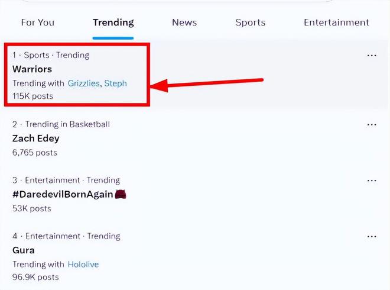The height and width of the screenshot is (290, 390).
Task: Click the 6,765 posts count
Action: coord(35,152)
